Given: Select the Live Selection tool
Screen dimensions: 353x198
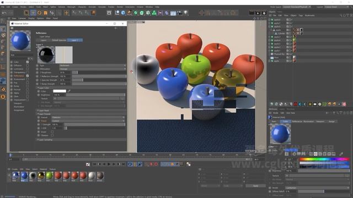Looking at the screenshot, I should pos(26,13).
